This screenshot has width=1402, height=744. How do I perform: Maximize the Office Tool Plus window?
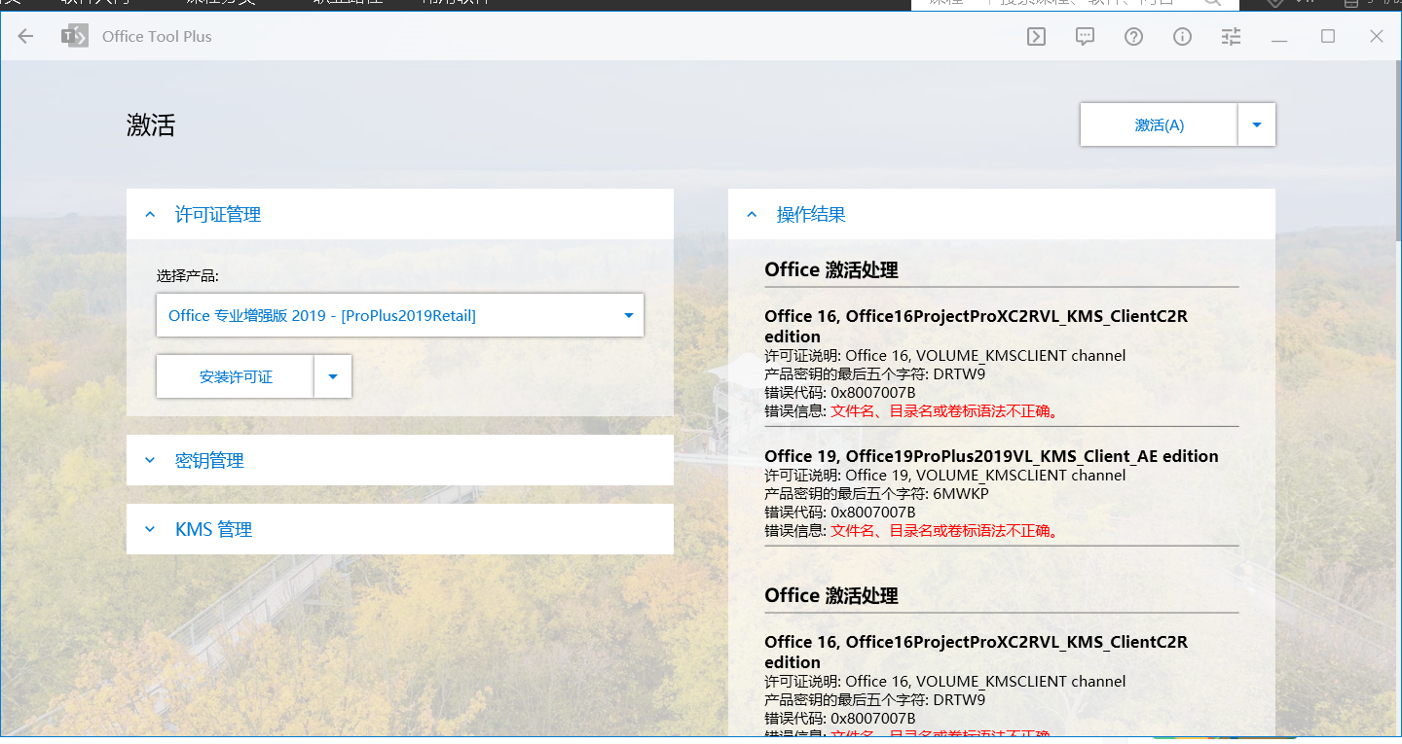pos(1328,36)
